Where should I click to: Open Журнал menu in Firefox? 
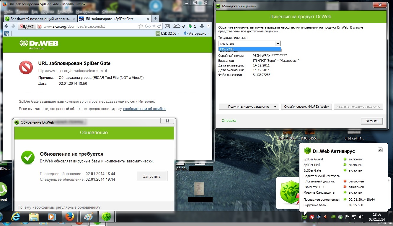coord(47,12)
